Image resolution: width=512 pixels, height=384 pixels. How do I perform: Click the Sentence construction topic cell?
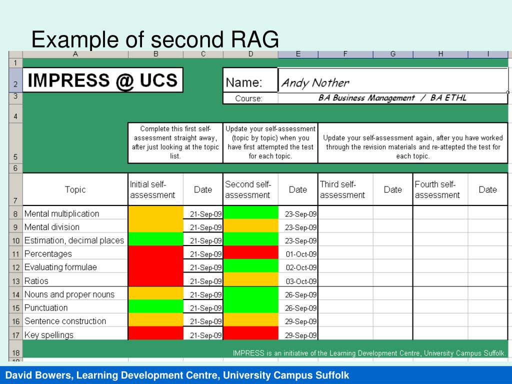[75, 320]
